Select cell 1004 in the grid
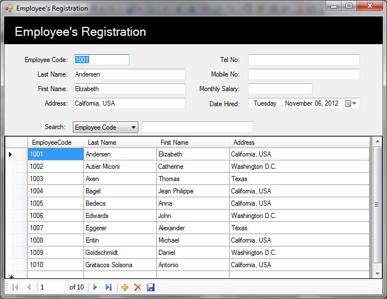 click(56, 191)
